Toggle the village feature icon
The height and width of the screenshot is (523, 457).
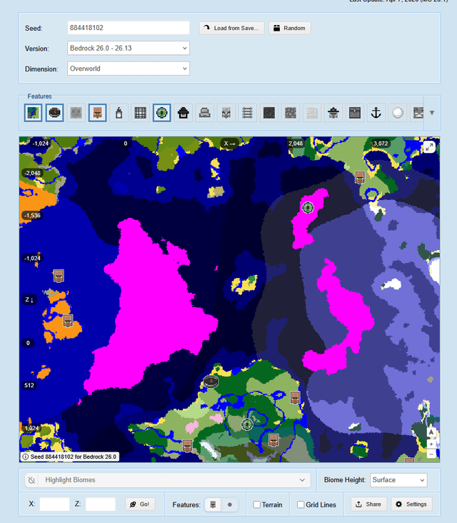(97, 112)
